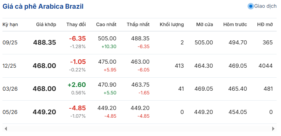Click the +2.60 change value
The image size is (281, 136).
pos(77,85)
